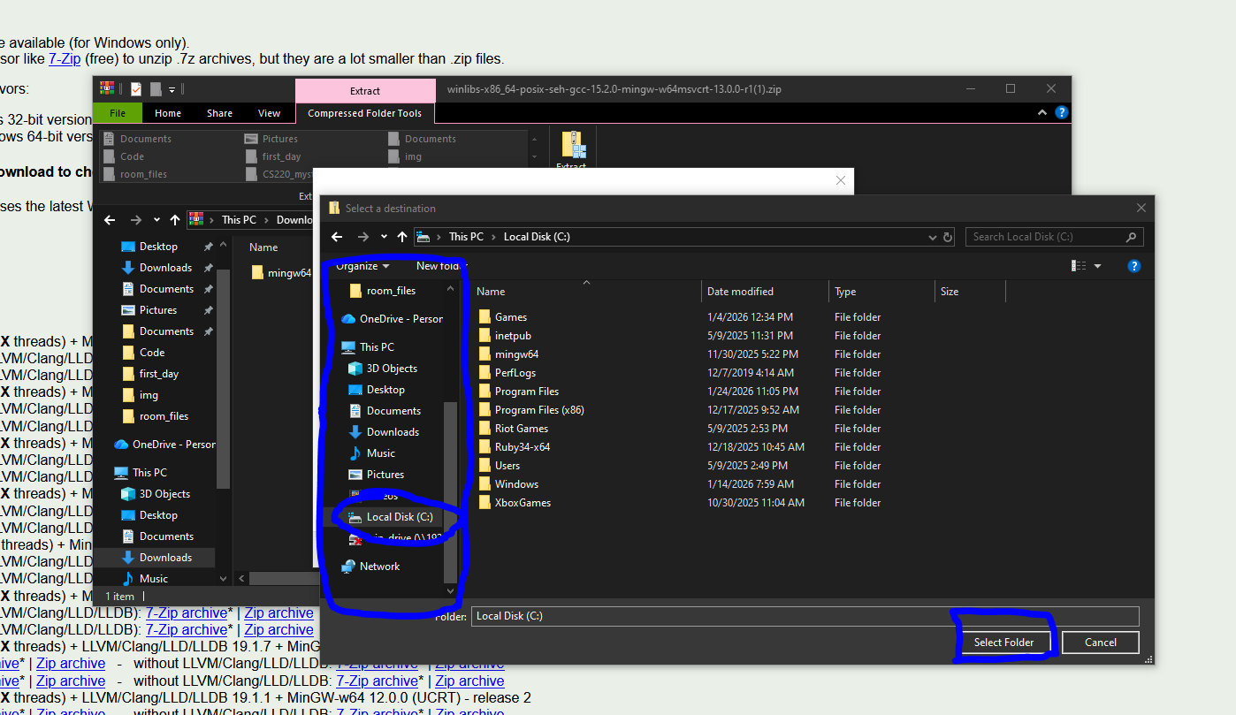This screenshot has height=715, width=1236.
Task: Open the address bar breadcrumb dropdown arrow
Action: [x=932, y=236]
